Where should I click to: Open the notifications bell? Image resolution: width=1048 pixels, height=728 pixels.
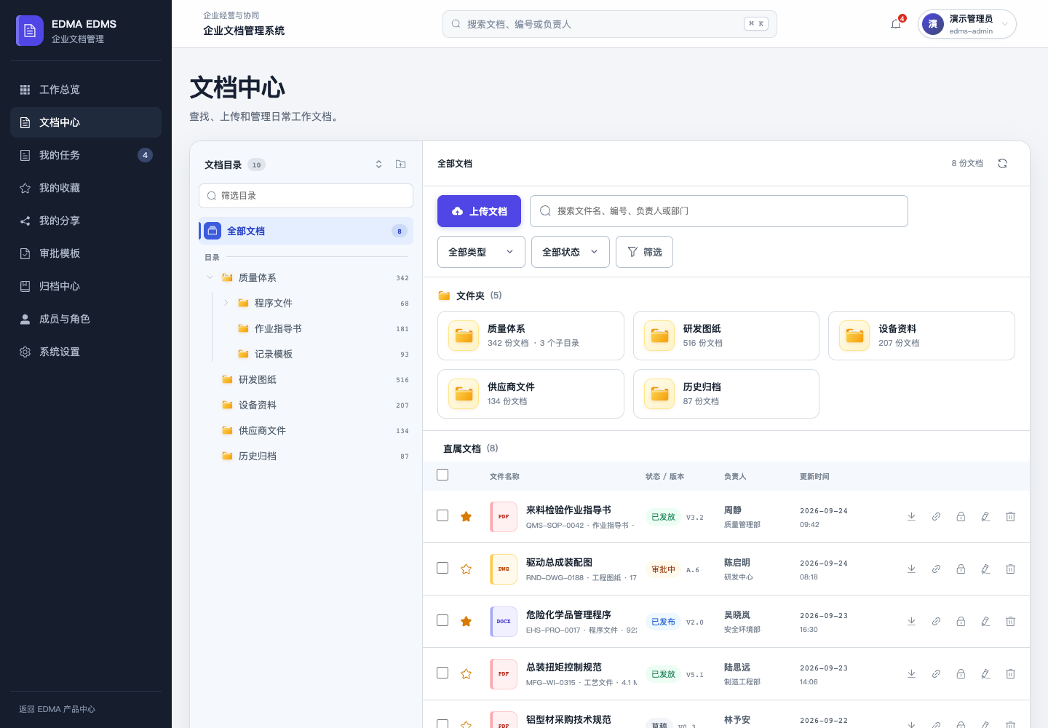click(x=896, y=24)
